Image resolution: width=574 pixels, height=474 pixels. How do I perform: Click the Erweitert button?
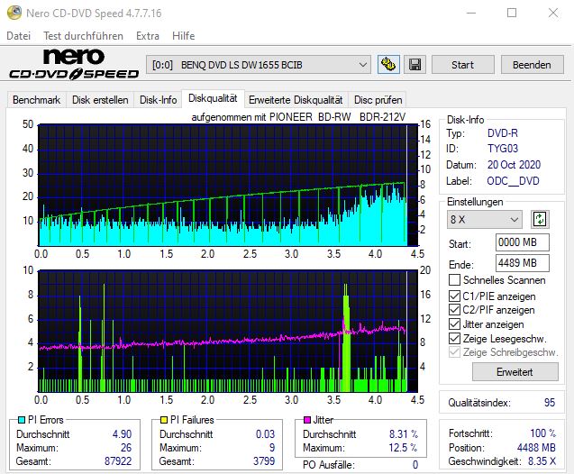[502, 371]
